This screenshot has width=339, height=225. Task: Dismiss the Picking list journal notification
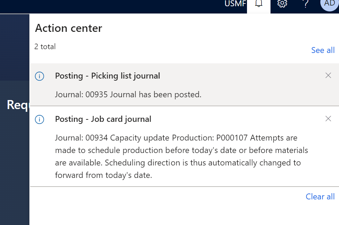(x=328, y=75)
